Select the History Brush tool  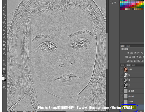(4, 34)
